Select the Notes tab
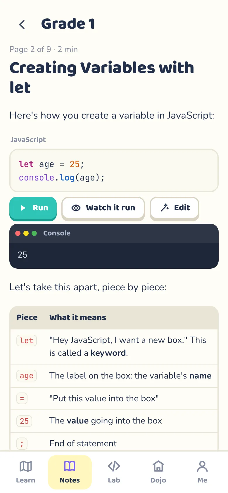The image size is (228, 493). click(70, 472)
